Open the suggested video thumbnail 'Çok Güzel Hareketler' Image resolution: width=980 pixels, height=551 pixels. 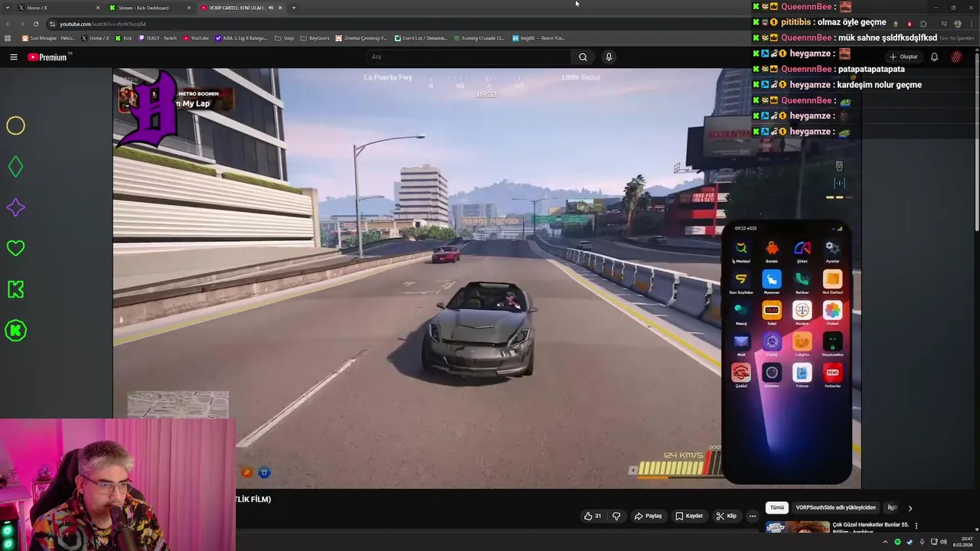tap(798, 527)
